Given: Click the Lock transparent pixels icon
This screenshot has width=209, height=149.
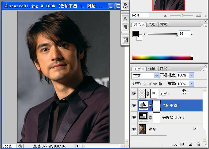Looking at the screenshot, I should [144, 83].
